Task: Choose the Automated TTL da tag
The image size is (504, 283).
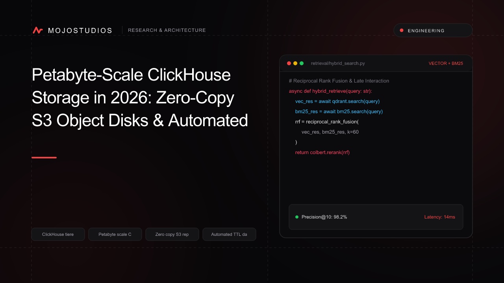Action: [x=229, y=234]
